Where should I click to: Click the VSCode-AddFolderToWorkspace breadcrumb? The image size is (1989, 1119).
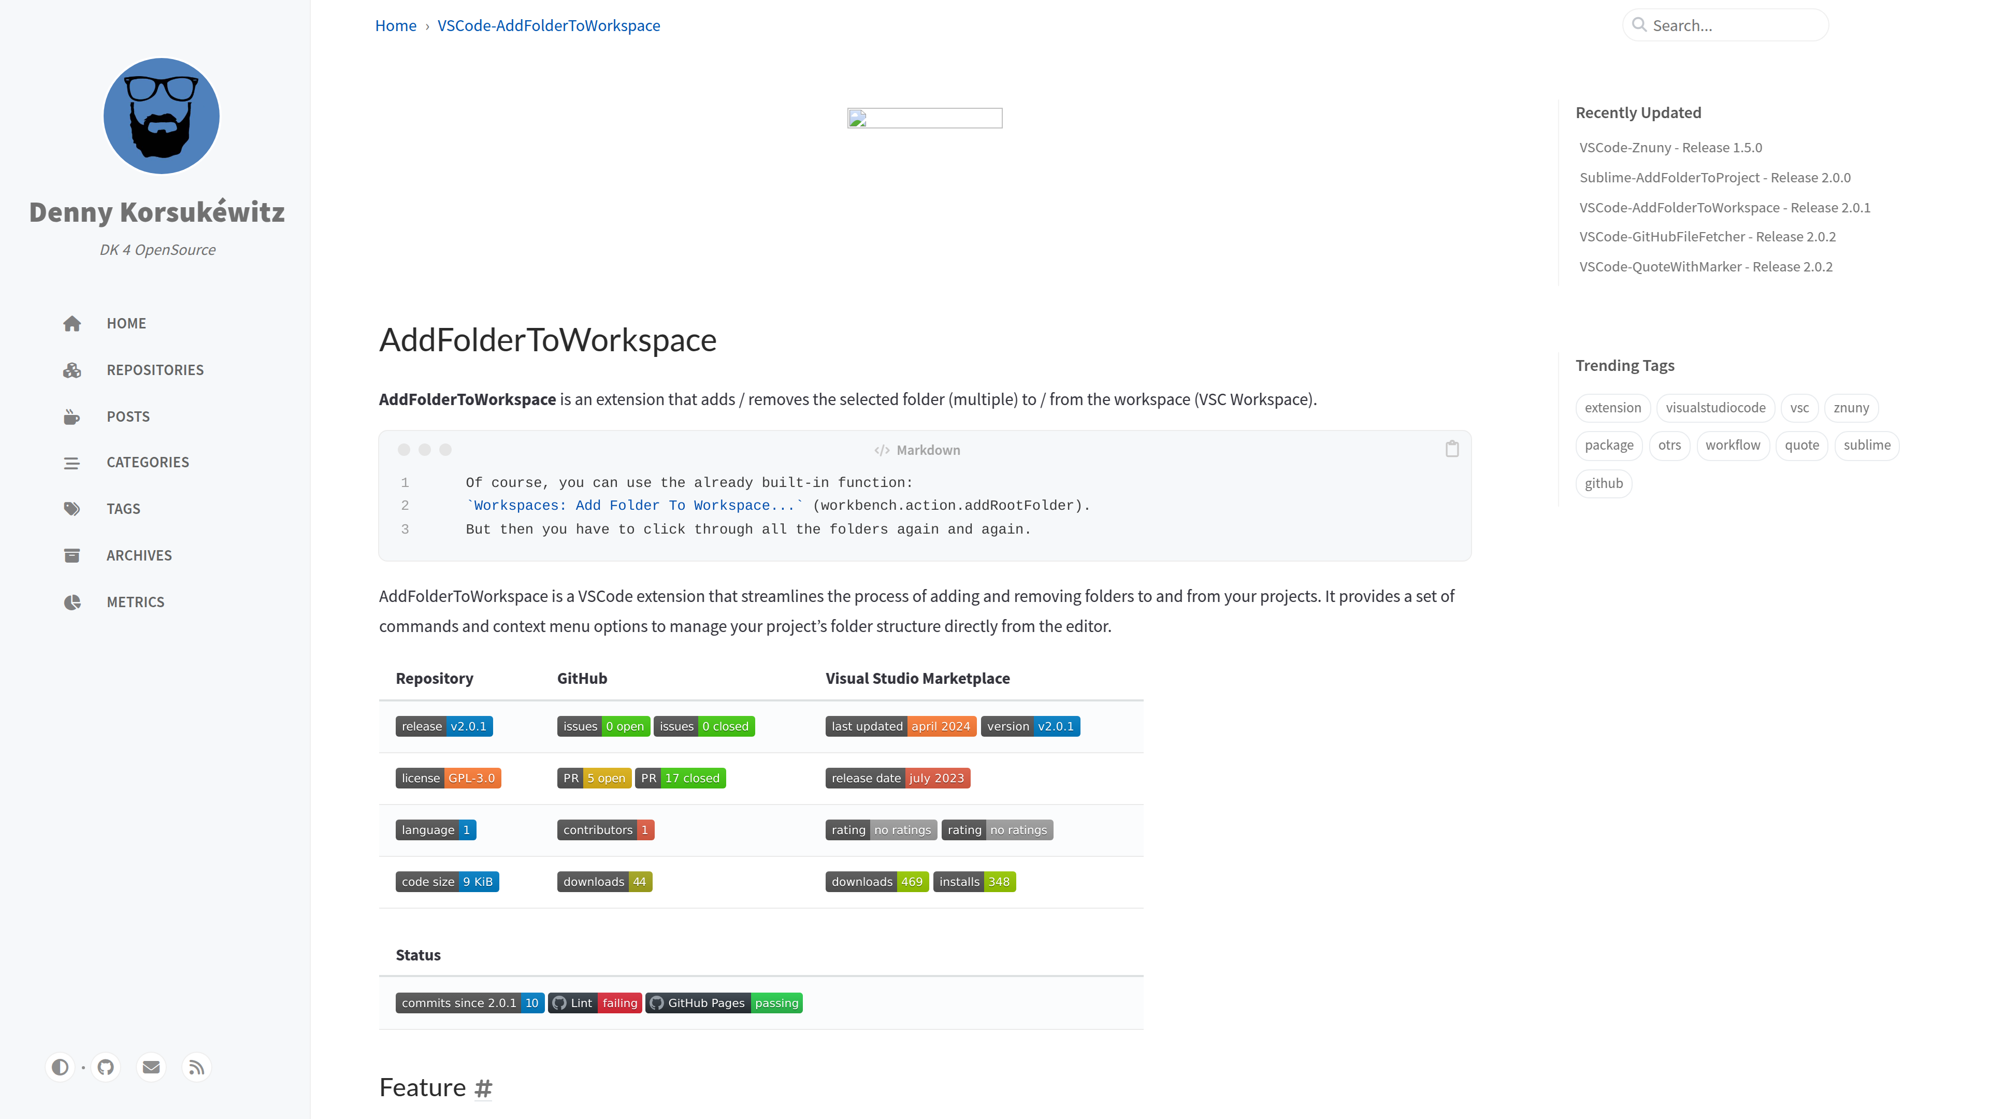point(548,25)
